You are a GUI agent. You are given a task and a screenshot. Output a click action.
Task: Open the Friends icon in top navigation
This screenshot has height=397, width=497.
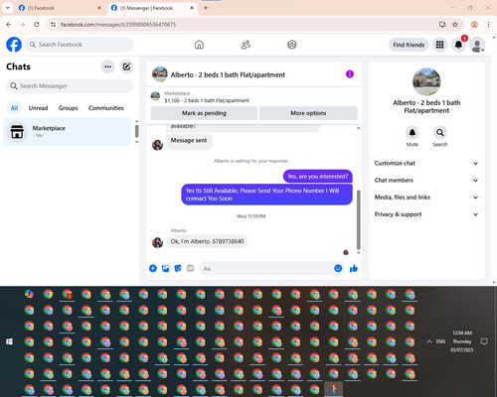pyautogui.click(x=246, y=45)
